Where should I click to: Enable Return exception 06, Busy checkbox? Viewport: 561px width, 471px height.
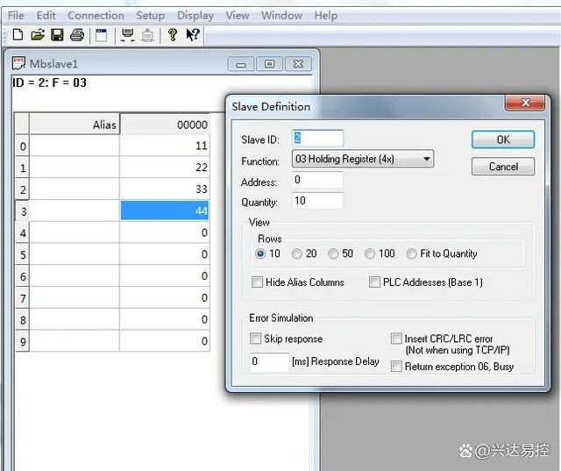coord(396,366)
